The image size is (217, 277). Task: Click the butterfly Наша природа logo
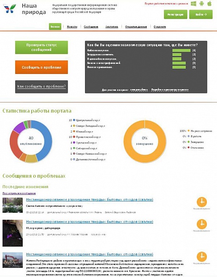coord(9,9)
